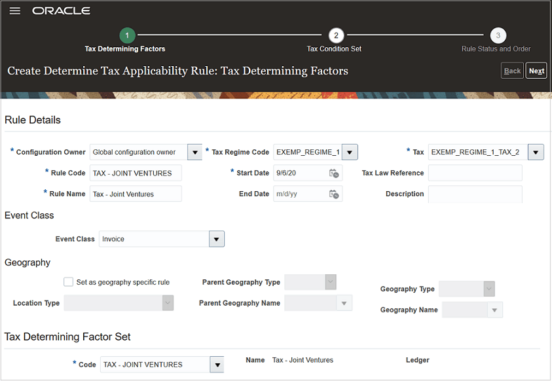
Task: Open the Configuration Owner dropdown
Action: (x=194, y=151)
